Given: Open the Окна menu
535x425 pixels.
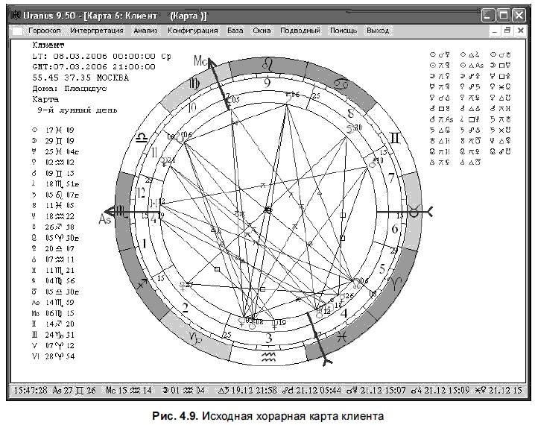Looking at the screenshot, I should [262, 31].
